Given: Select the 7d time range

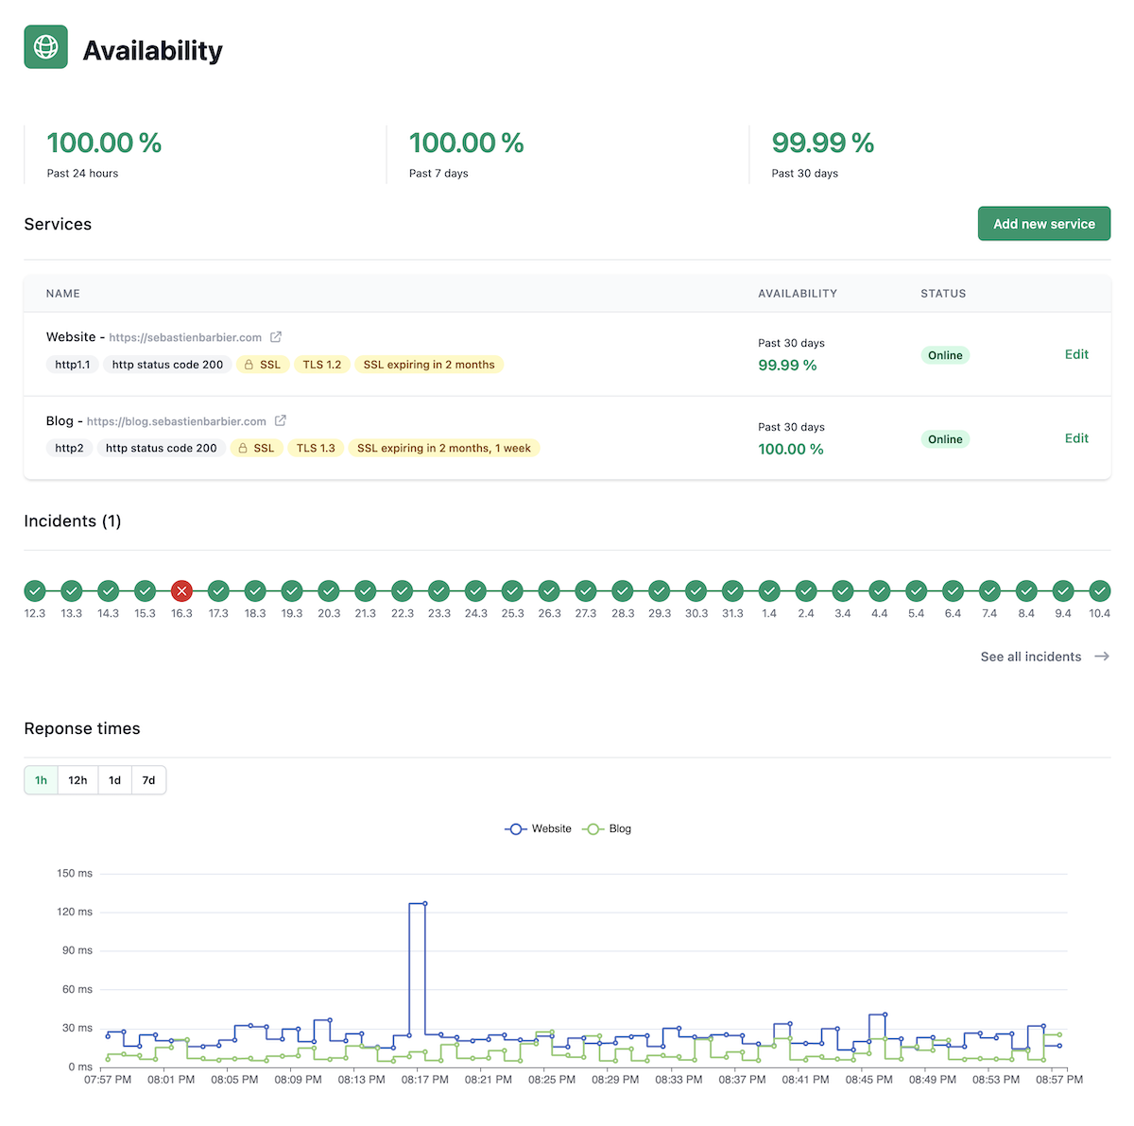Looking at the screenshot, I should tap(148, 780).
